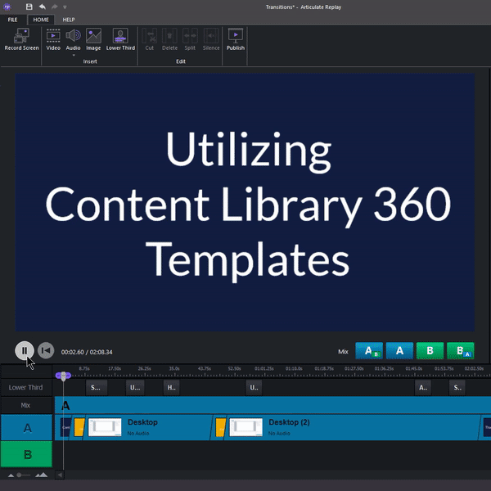Select the 'U..' lower third near 52.50s
Viewport: 491px width, 491px height.
coord(254,388)
